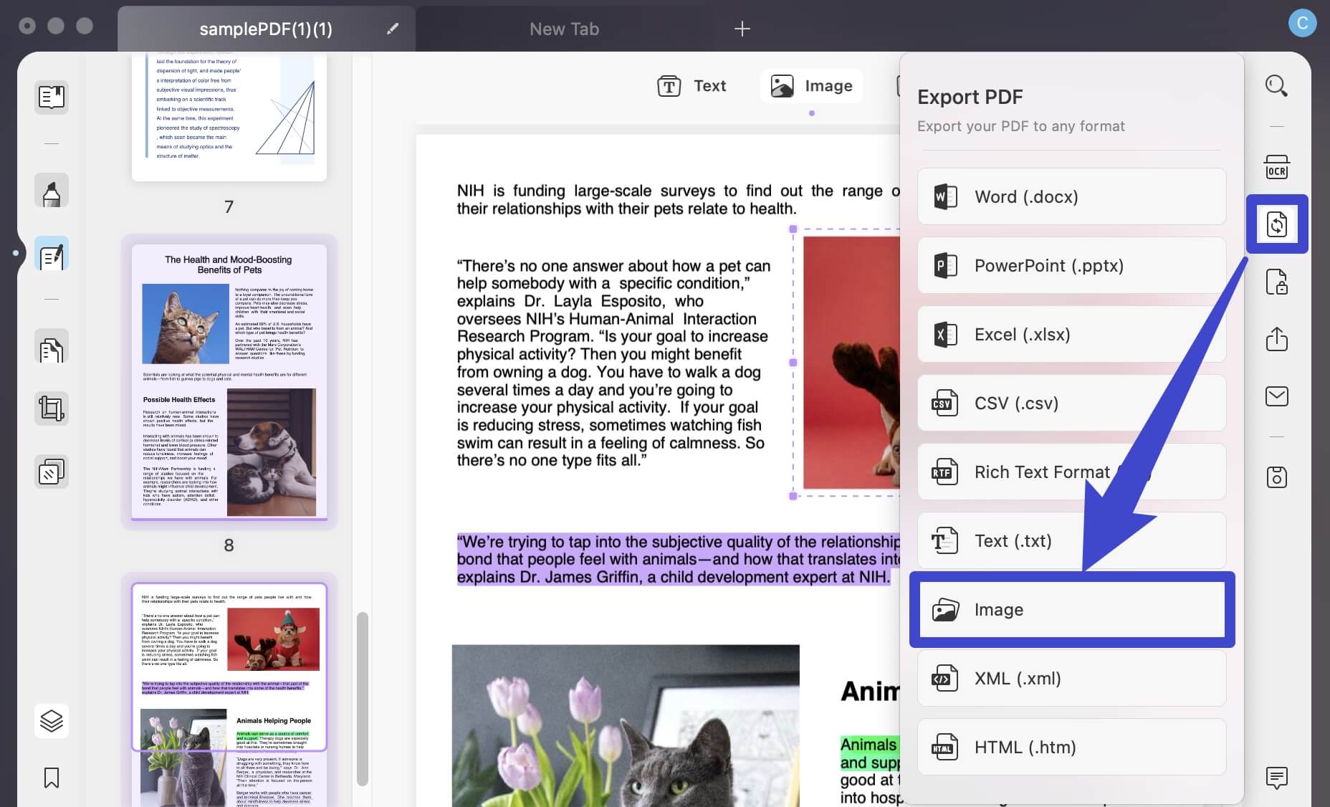The width and height of the screenshot is (1330, 807).
Task: Export as Rich Text Format
Action: click(x=1071, y=472)
